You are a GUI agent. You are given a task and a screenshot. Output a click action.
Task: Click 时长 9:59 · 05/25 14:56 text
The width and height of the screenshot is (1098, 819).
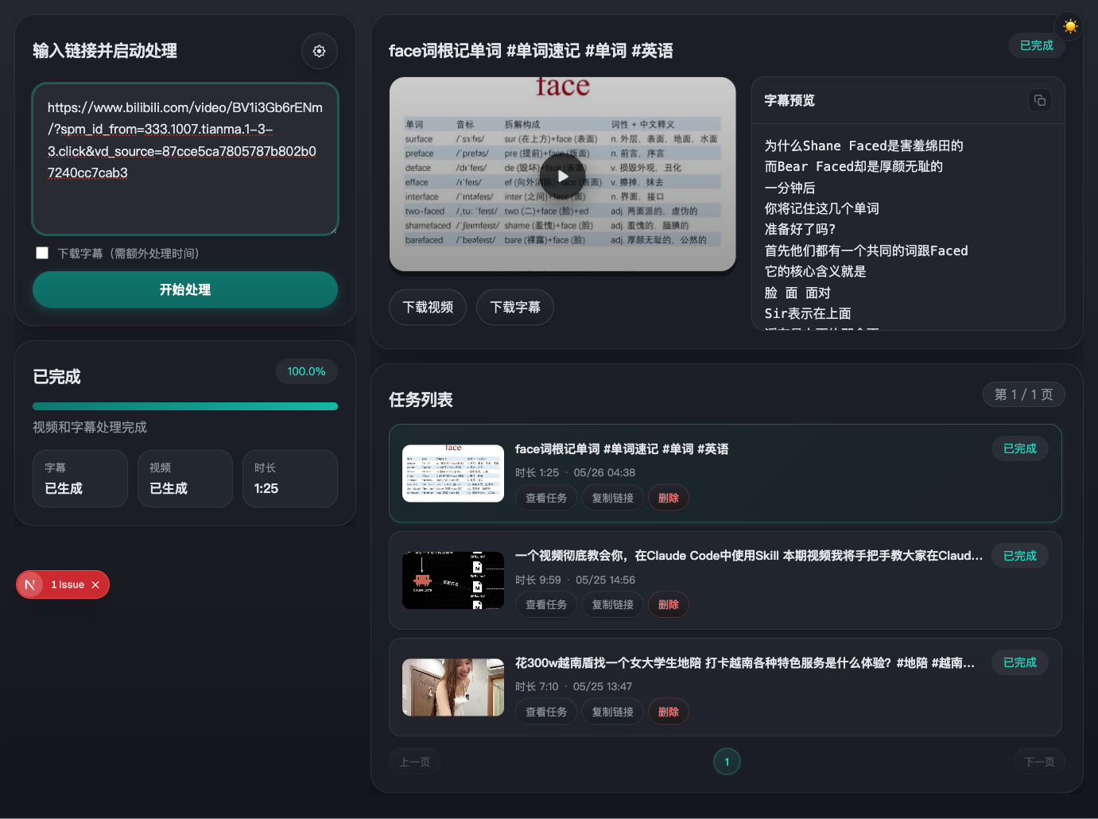point(575,580)
